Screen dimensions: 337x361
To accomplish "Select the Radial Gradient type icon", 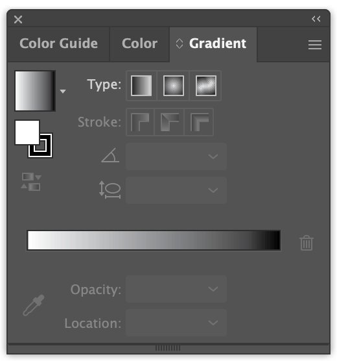I will [174, 86].
